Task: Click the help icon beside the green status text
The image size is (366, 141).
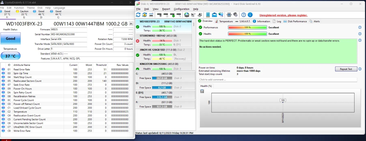Action: (360, 40)
